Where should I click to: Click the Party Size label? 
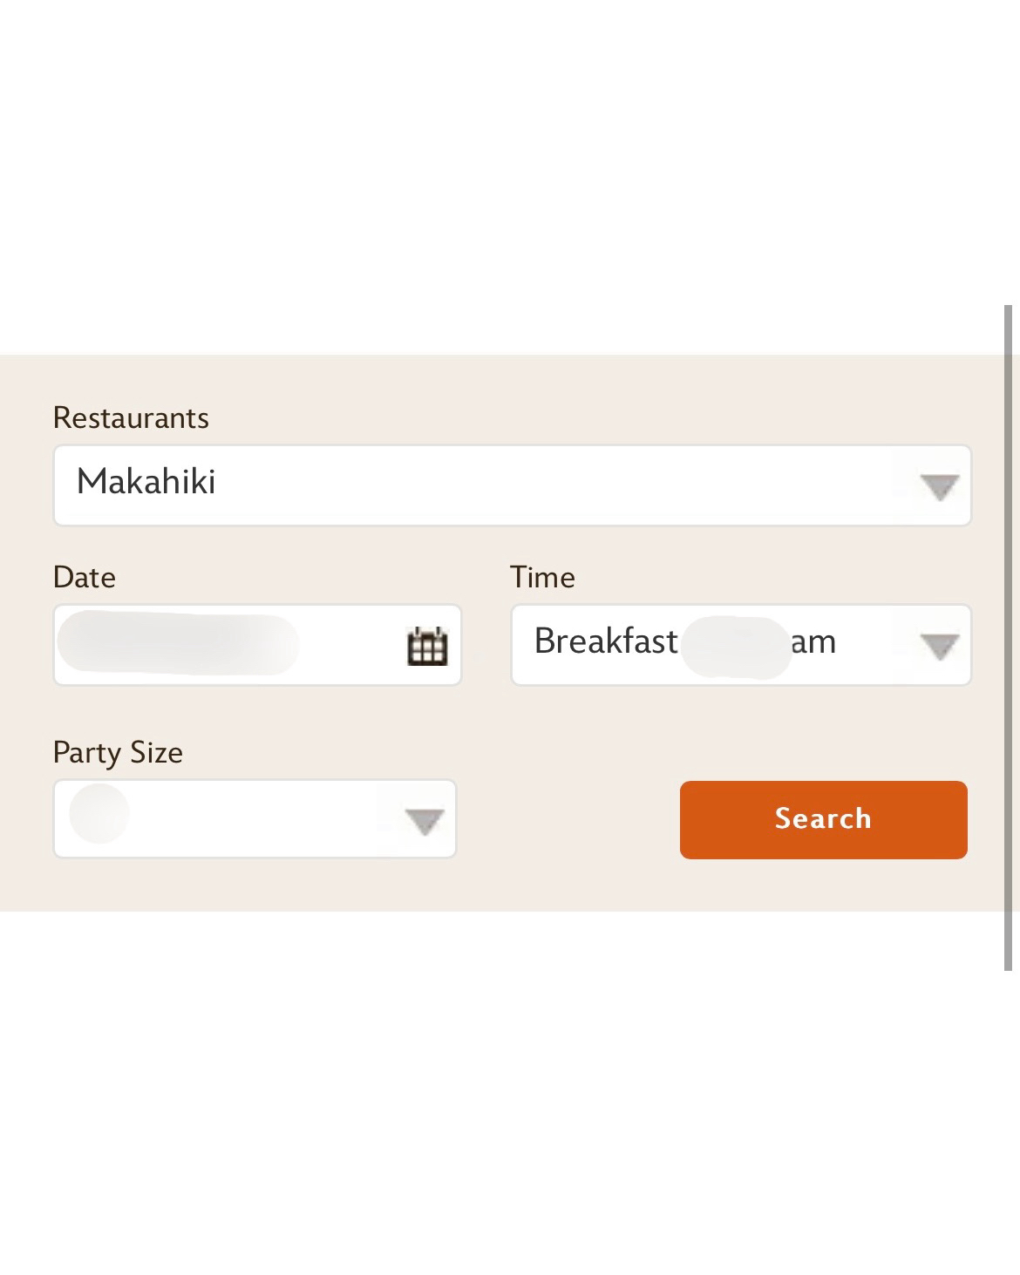[x=118, y=753]
